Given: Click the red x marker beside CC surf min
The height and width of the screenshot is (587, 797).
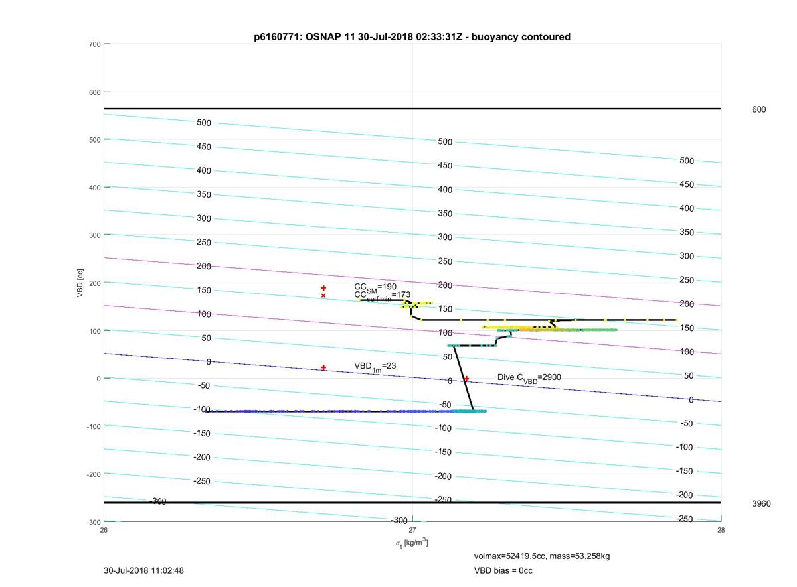Looking at the screenshot, I should 323,296.
